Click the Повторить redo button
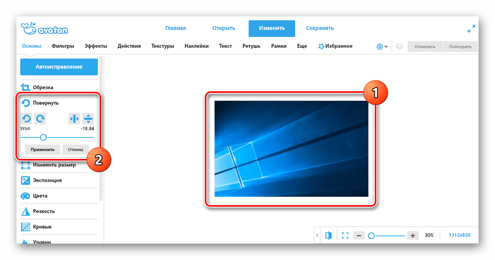 pyautogui.click(x=460, y=46)
